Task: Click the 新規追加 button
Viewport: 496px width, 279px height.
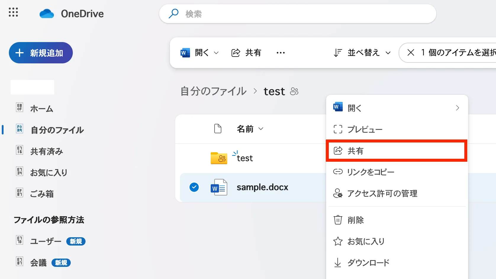Action: tap(41, 53)
